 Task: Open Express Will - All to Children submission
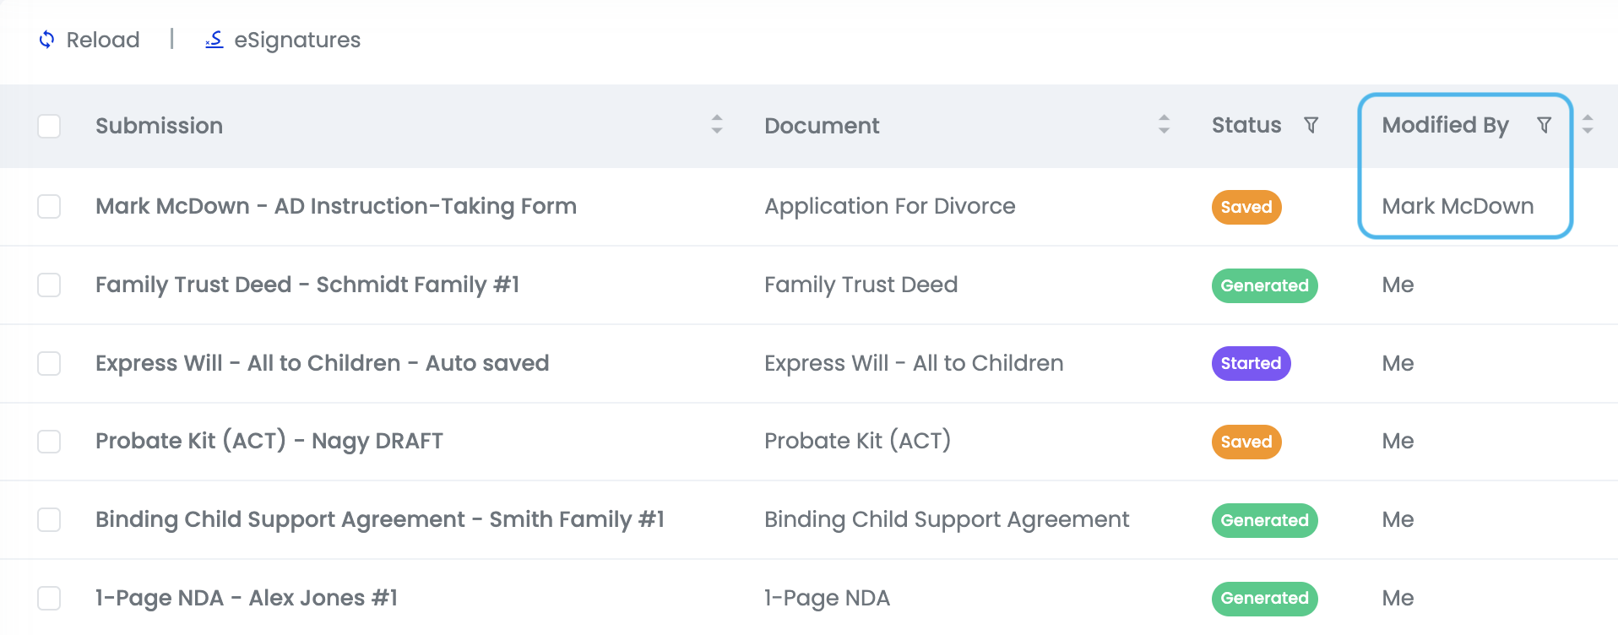click(322, 363)
